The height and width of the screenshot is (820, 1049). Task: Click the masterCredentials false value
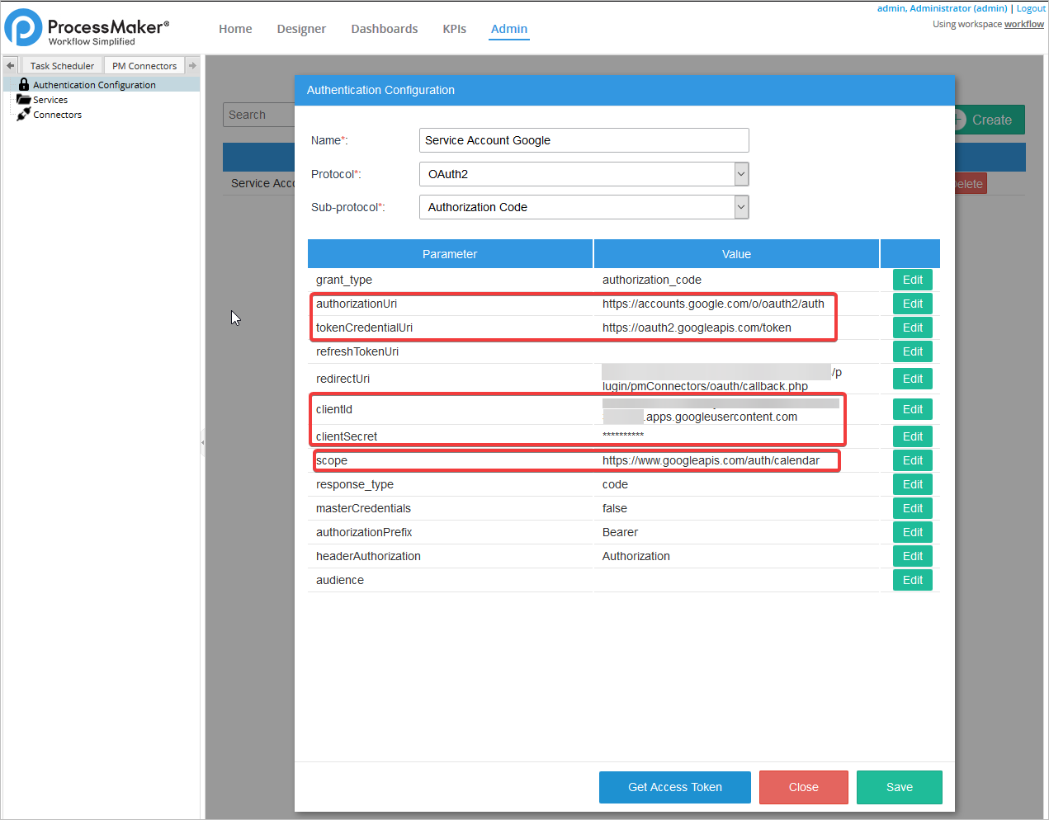point(615,508)
